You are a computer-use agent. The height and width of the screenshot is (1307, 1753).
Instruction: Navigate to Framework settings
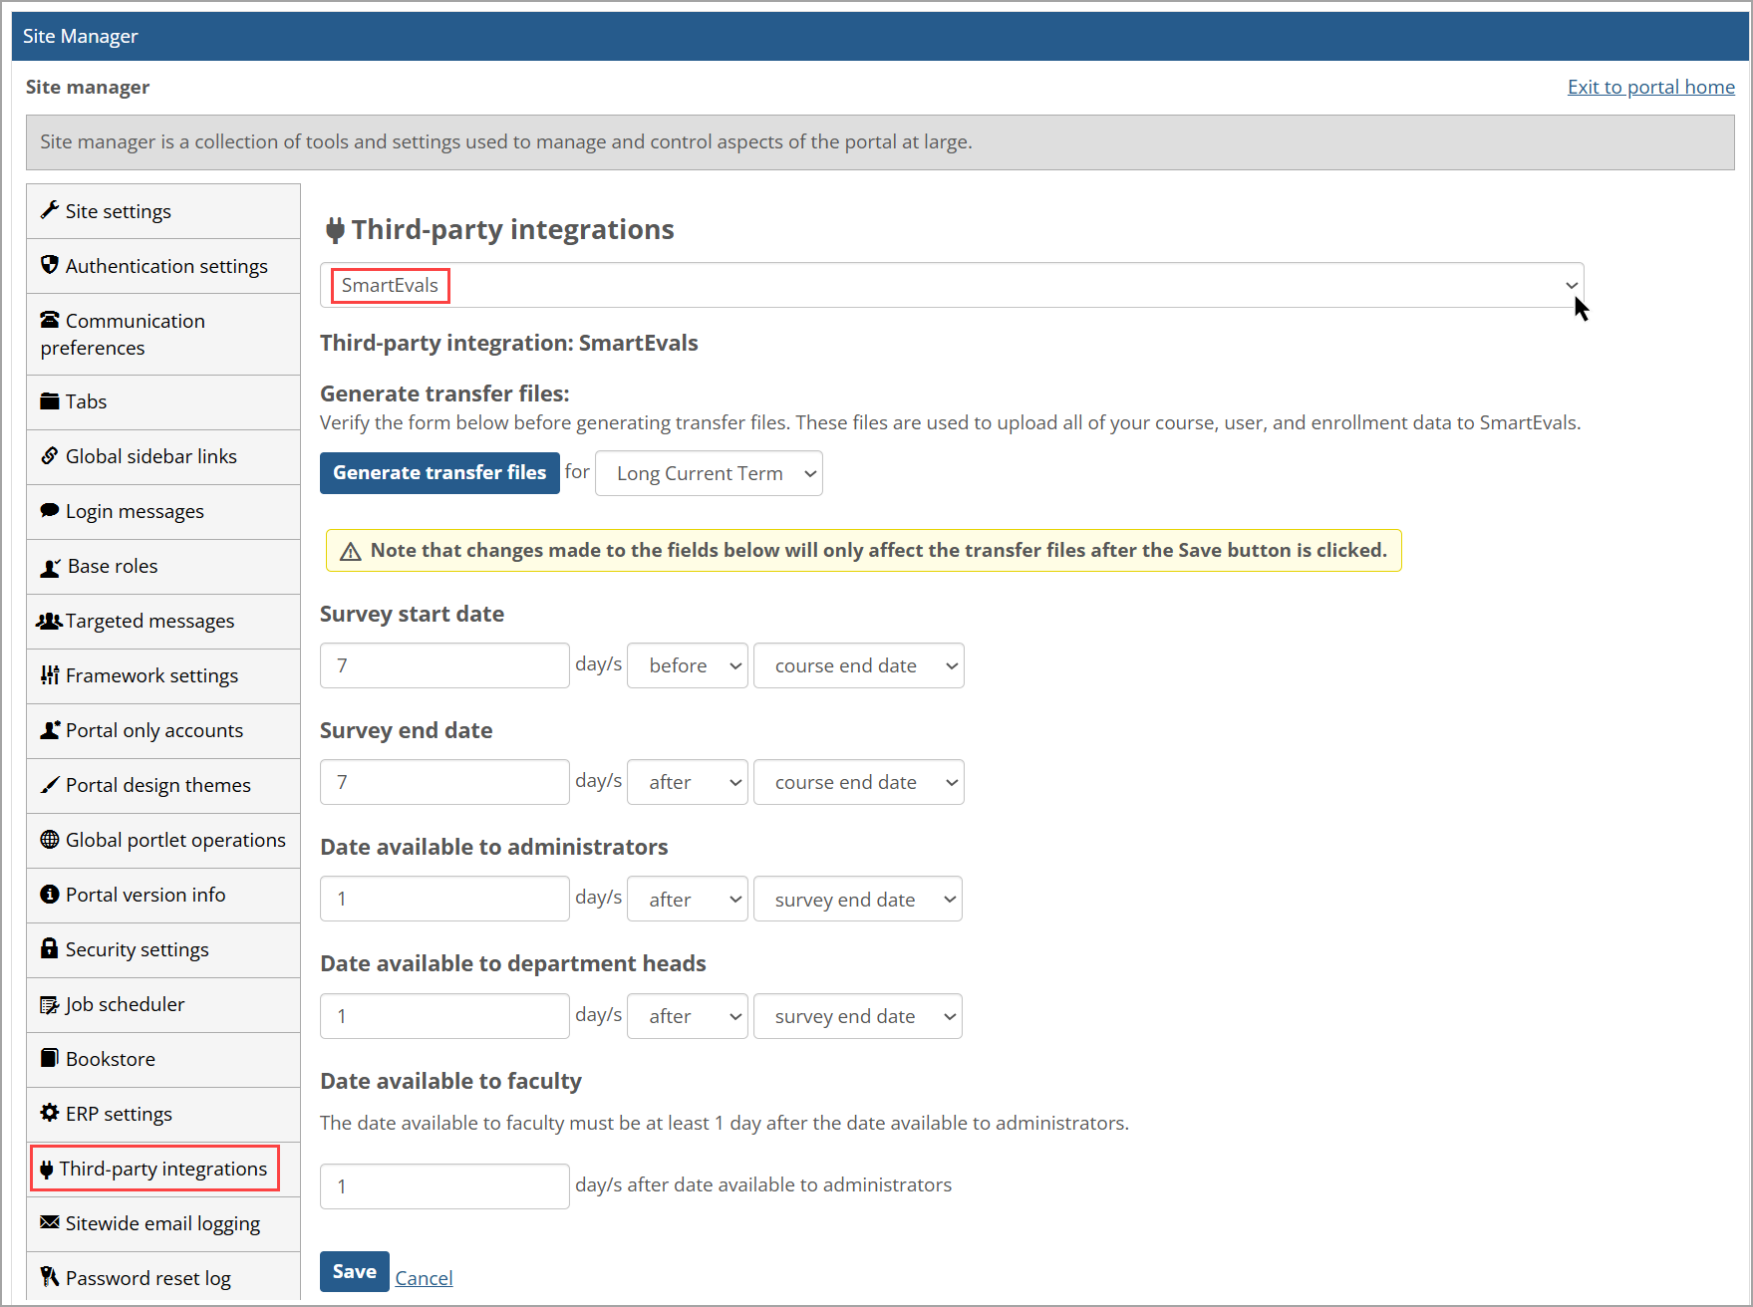point(150,674)
